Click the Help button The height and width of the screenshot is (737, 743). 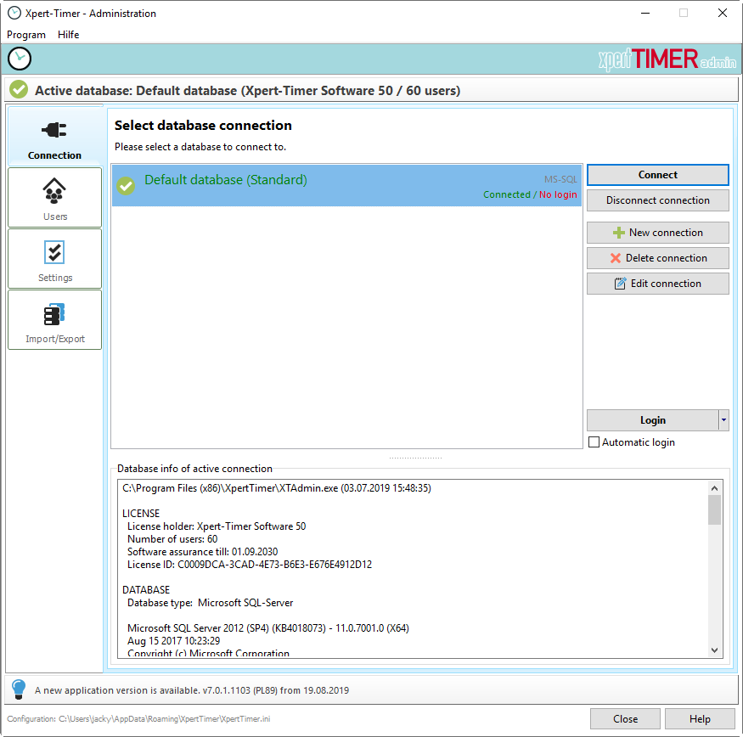click(700, 718)
